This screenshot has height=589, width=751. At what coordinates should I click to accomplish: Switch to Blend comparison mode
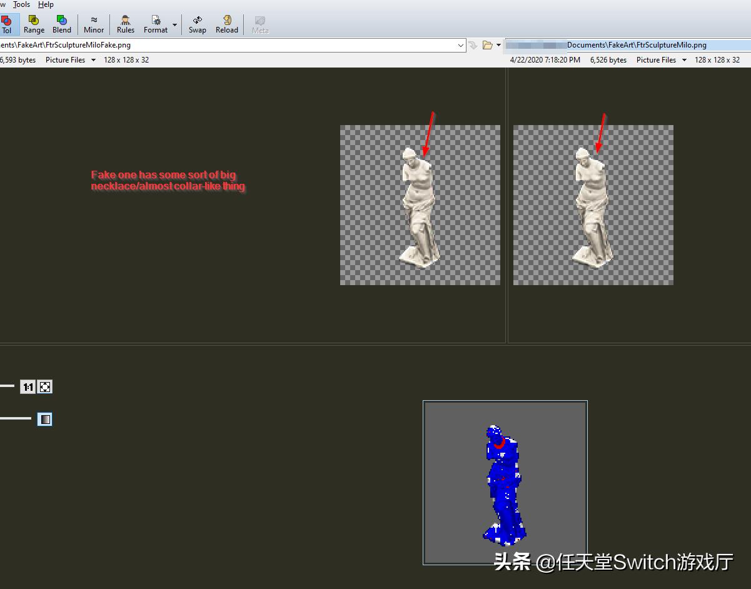(x=62, y=24)
